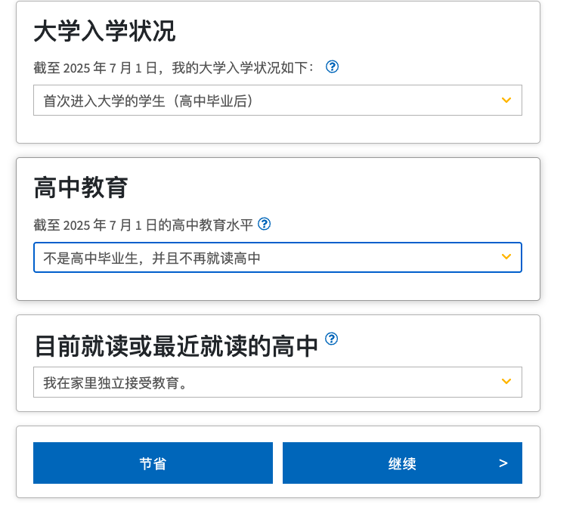Click the help icon beside 大学入学状况如下 label

pyautogui.click(x=332, y=67)
